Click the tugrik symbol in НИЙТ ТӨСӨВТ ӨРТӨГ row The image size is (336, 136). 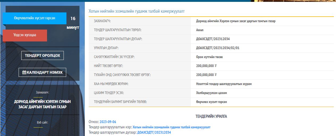(216, 66)
